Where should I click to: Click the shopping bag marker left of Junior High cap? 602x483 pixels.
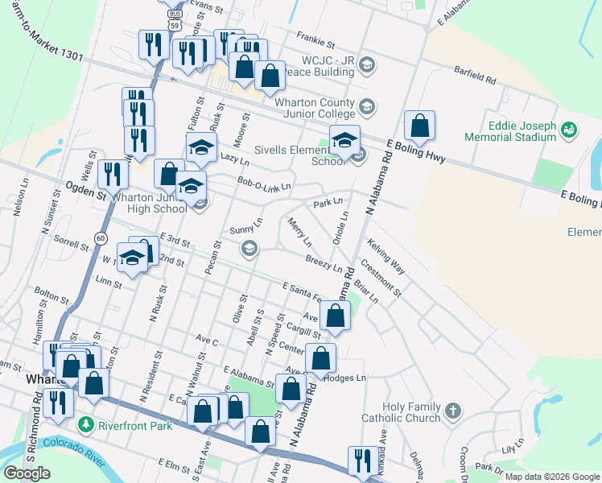pos(167,174)
